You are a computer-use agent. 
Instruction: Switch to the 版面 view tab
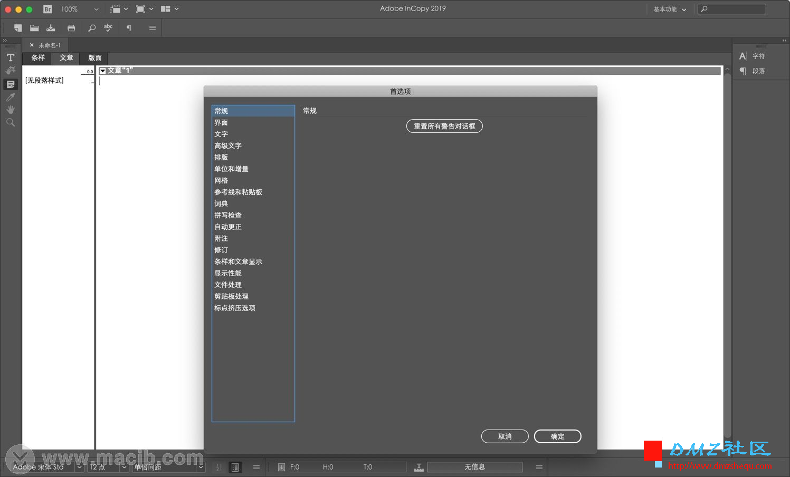pos(94,58)
